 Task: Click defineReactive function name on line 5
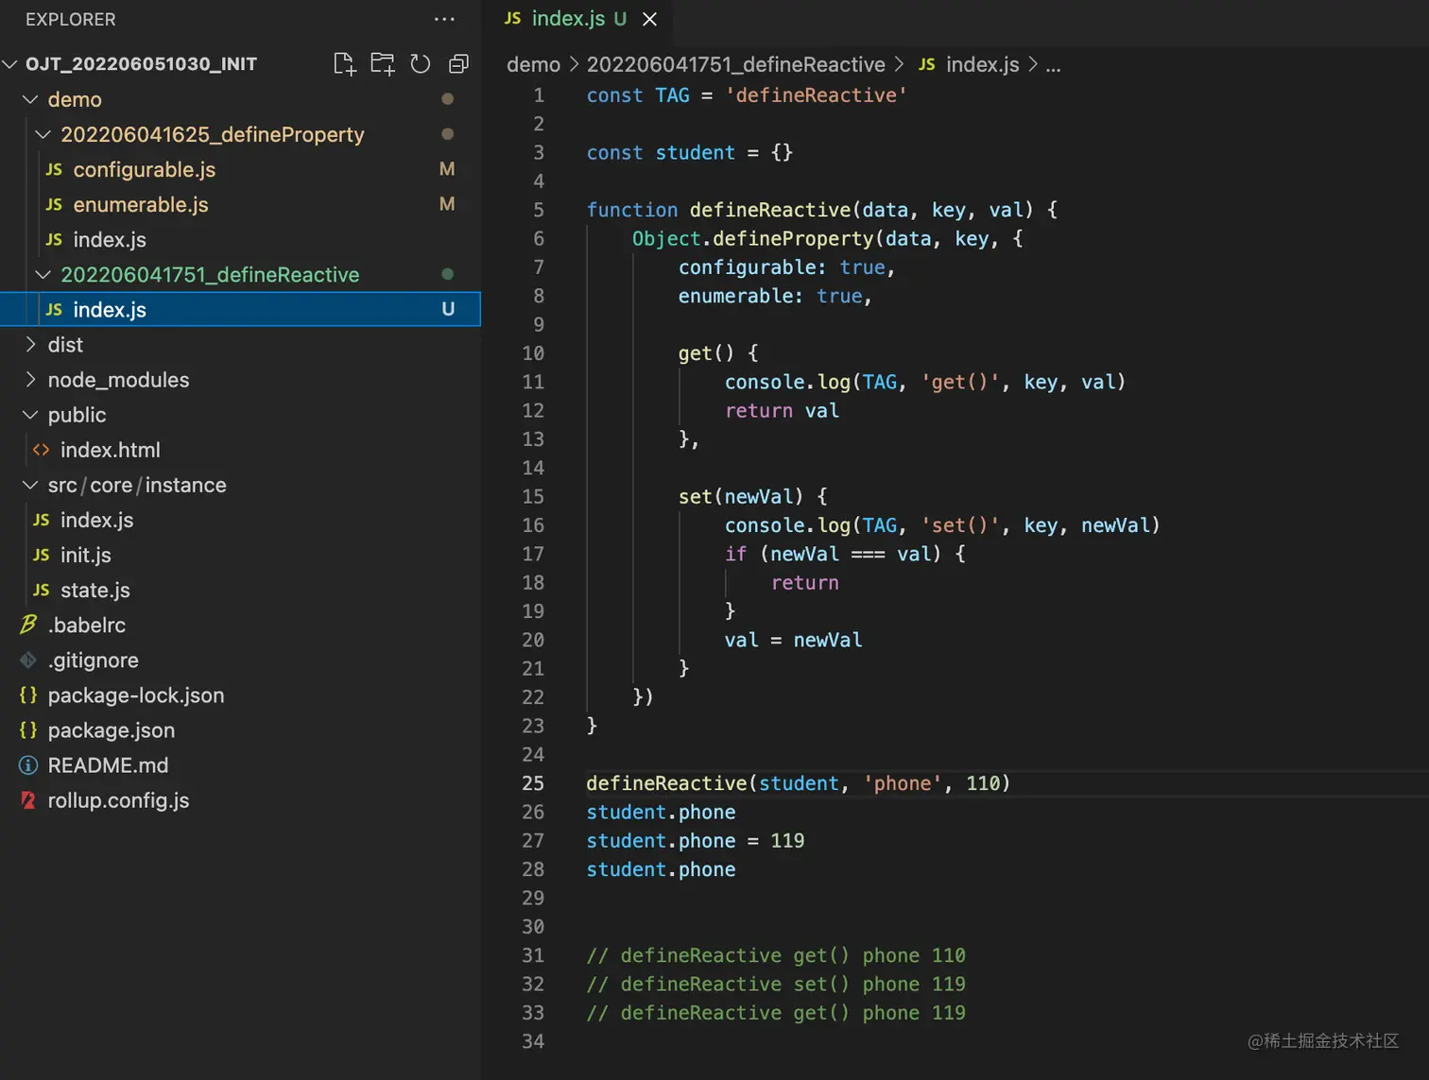[x=770, y=210]
